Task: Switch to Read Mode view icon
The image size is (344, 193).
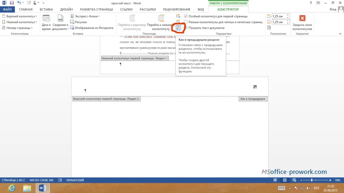Action: [x=275, y=180]
